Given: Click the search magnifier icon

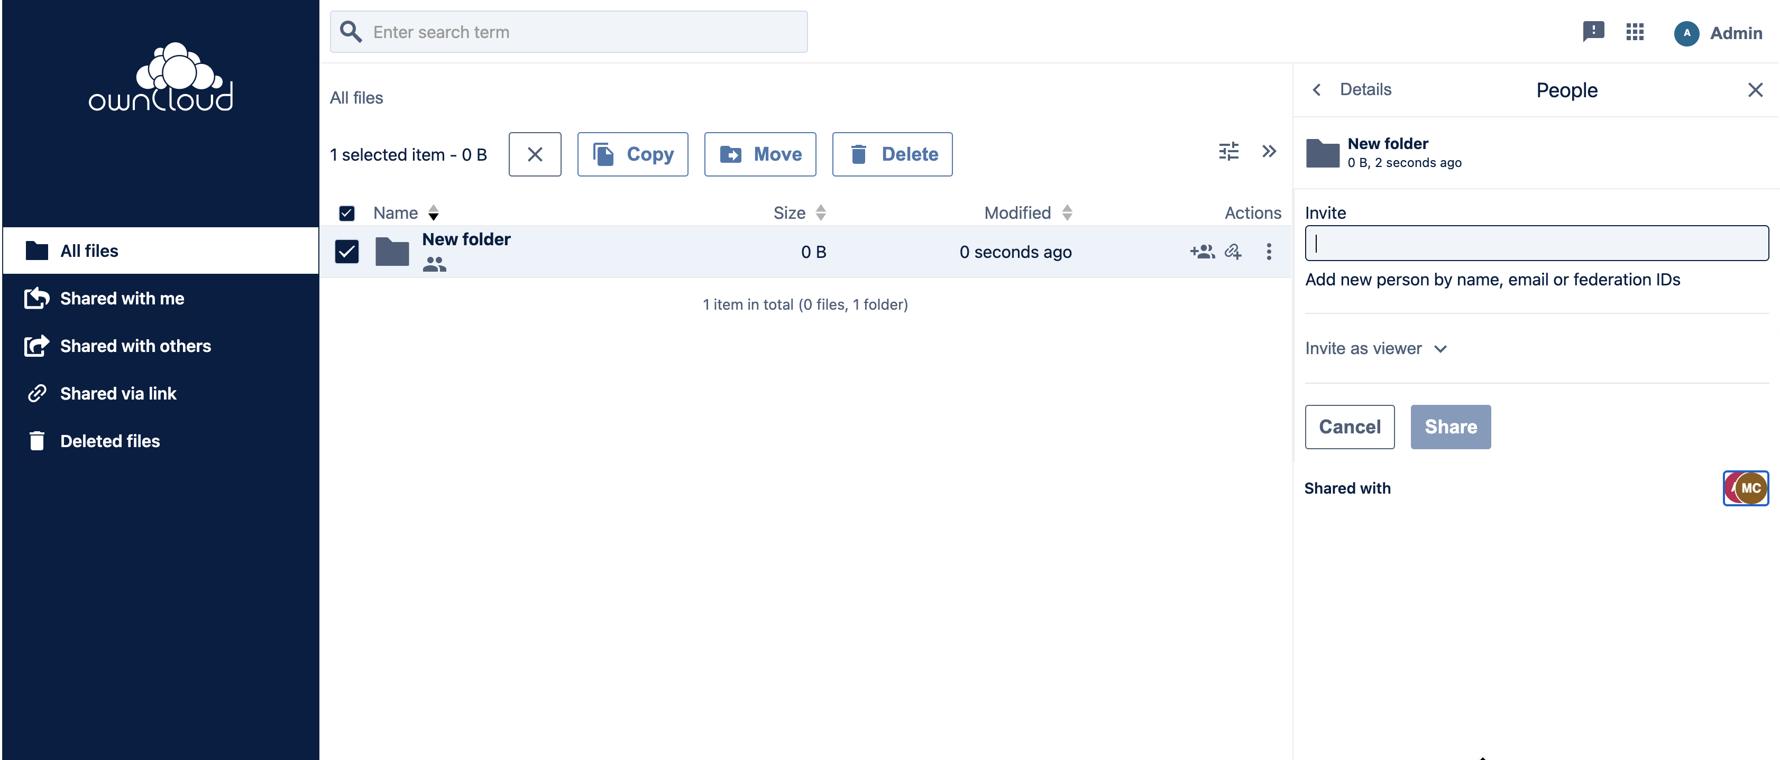Looking at the screenshot, I should (x=351, y=32).
